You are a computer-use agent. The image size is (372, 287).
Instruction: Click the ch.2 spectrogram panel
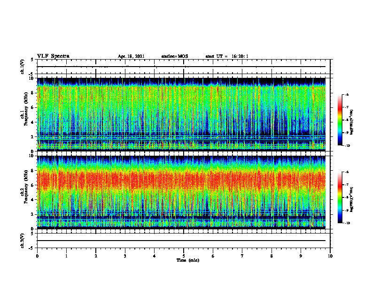pos(181,192)
